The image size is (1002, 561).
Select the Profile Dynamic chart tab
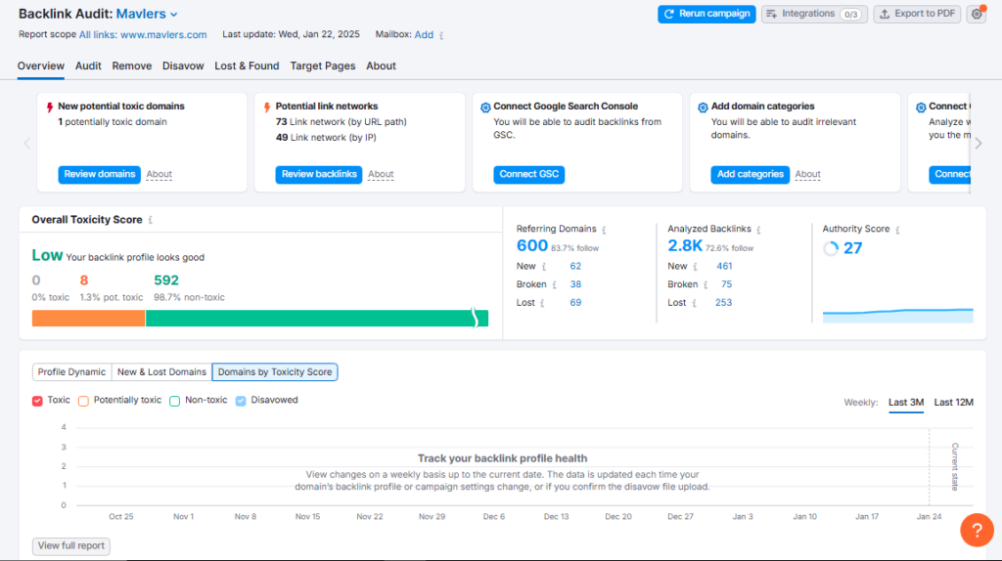71,372
